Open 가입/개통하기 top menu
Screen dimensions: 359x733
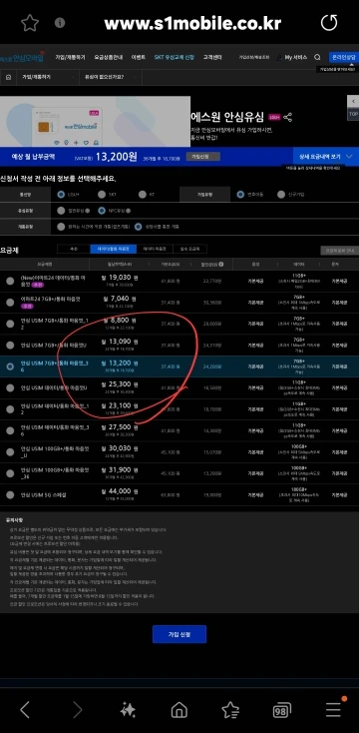(70, 57)
